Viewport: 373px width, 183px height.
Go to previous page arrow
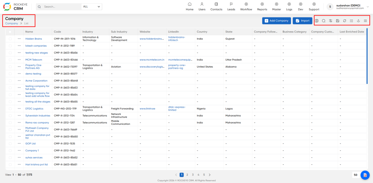tap(176, 175)
